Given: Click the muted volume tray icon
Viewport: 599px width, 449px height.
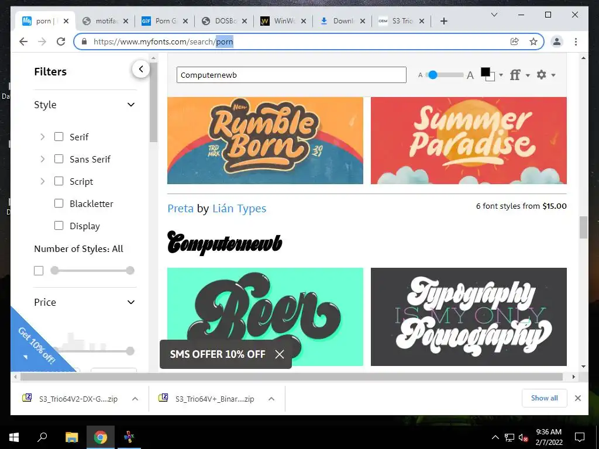Looking at the screenshot, I should click(523, 437).
